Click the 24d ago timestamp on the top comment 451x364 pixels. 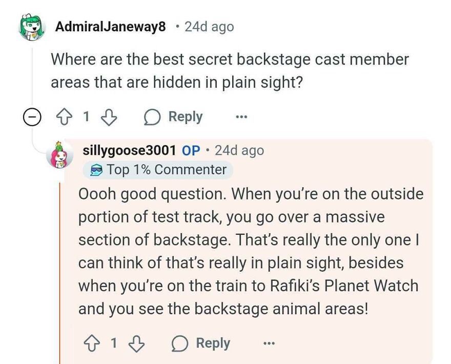pyautogui.click(x=208, y=26)
